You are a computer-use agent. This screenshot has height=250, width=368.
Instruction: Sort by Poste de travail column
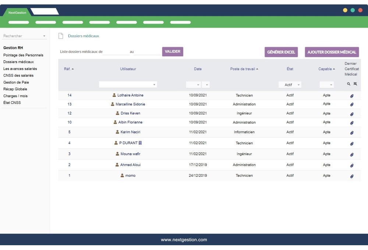click(x=244, y=69)
